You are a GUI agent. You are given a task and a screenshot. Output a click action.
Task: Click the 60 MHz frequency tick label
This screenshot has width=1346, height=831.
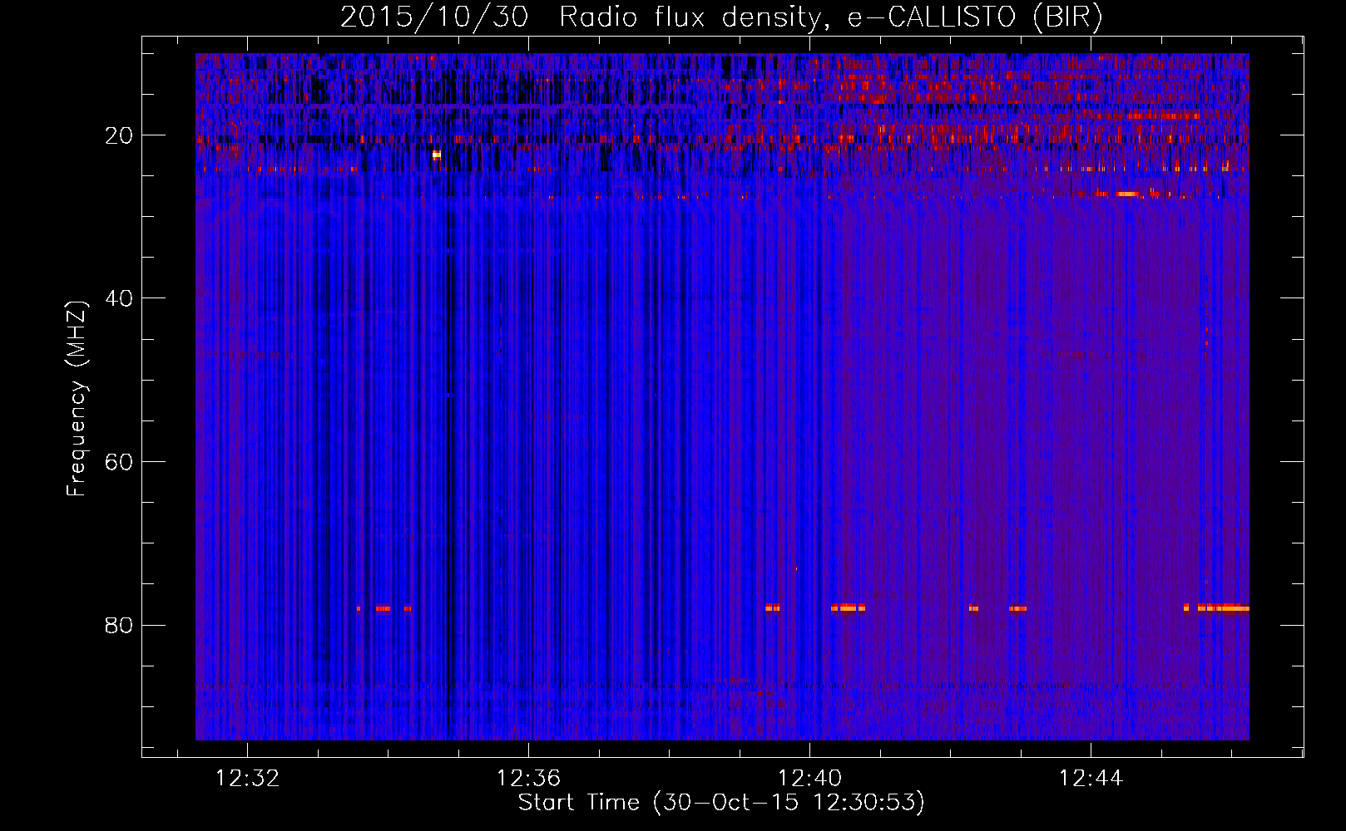point(119,462)
